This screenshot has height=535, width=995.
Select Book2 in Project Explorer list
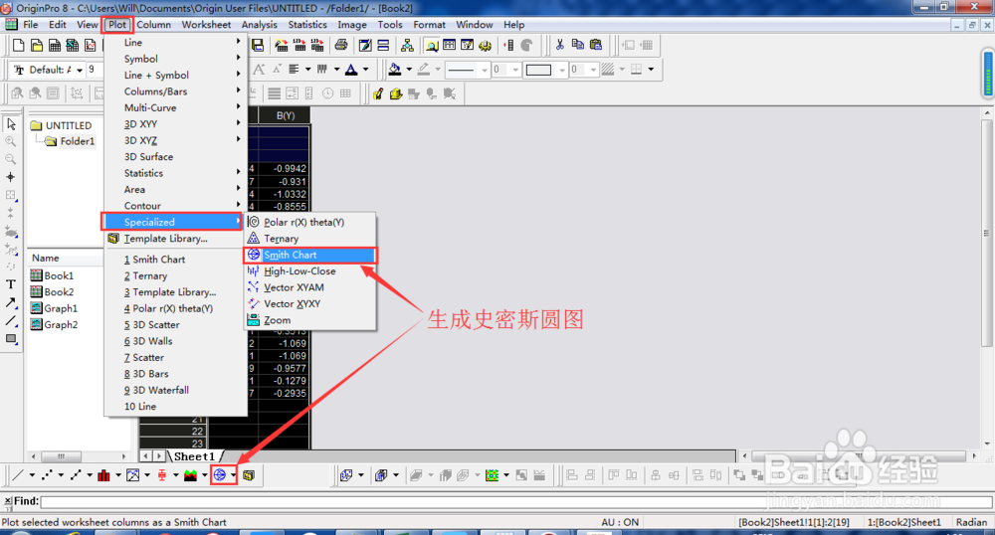click(52, 291)
